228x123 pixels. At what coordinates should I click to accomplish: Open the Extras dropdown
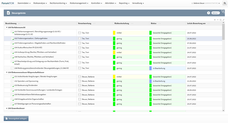[216, 13]
